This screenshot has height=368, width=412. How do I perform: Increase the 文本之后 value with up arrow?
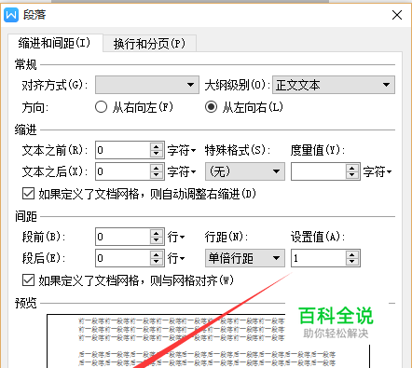click(157, 168)
